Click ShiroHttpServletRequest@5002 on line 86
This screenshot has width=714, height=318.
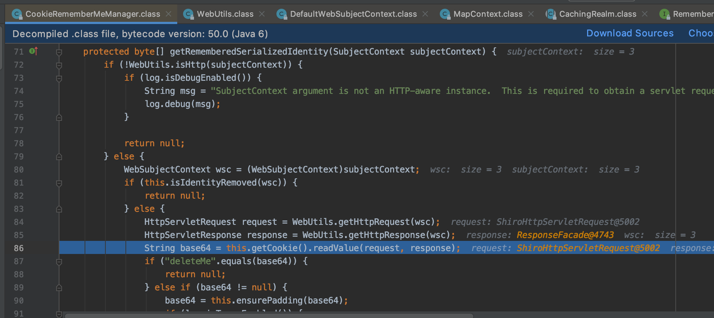pyautogui.click(x=588, y=248)
